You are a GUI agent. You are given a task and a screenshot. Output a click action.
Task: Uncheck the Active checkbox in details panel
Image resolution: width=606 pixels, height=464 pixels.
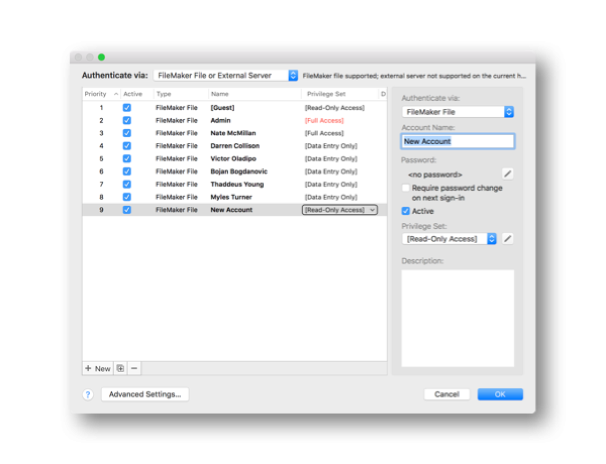pyautogui.click(x=406, y=211)
